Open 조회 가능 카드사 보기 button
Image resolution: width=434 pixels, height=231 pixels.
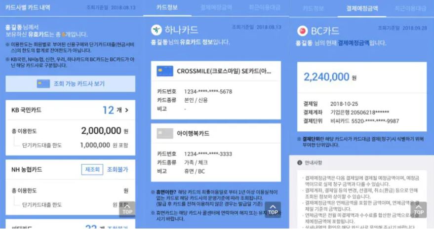click(x=71, y=83)
